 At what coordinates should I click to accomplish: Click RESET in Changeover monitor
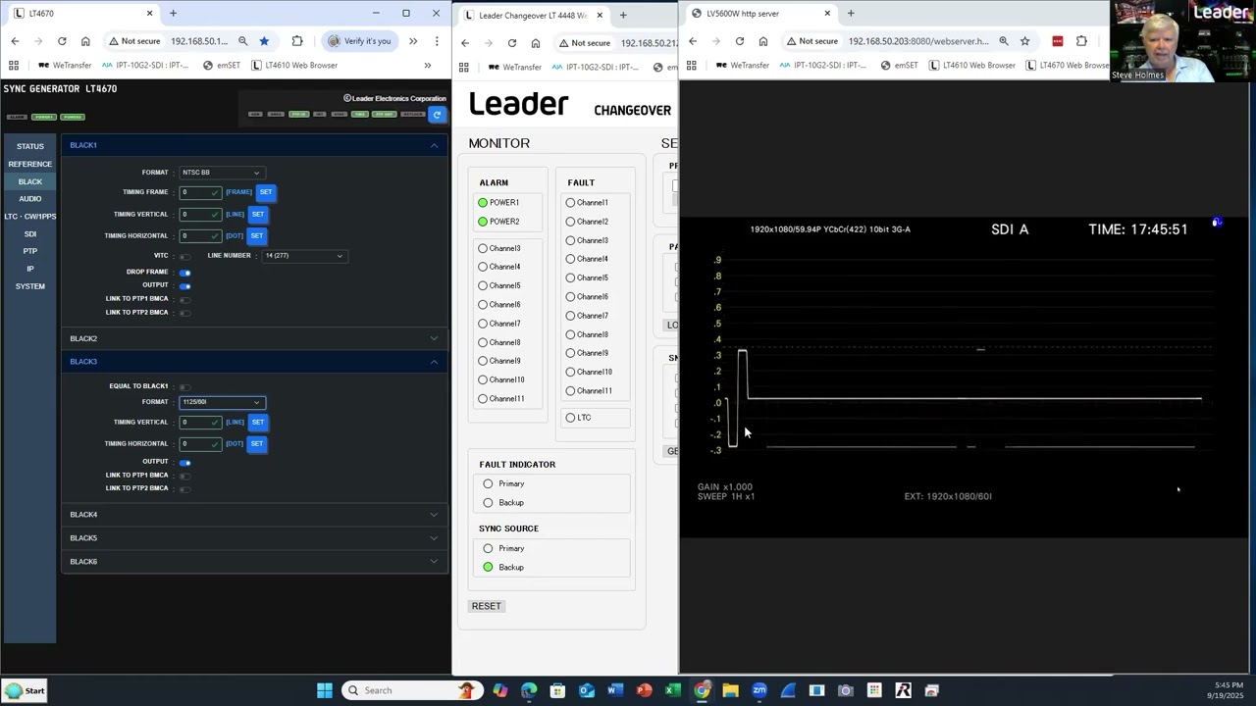pos(487,606)
